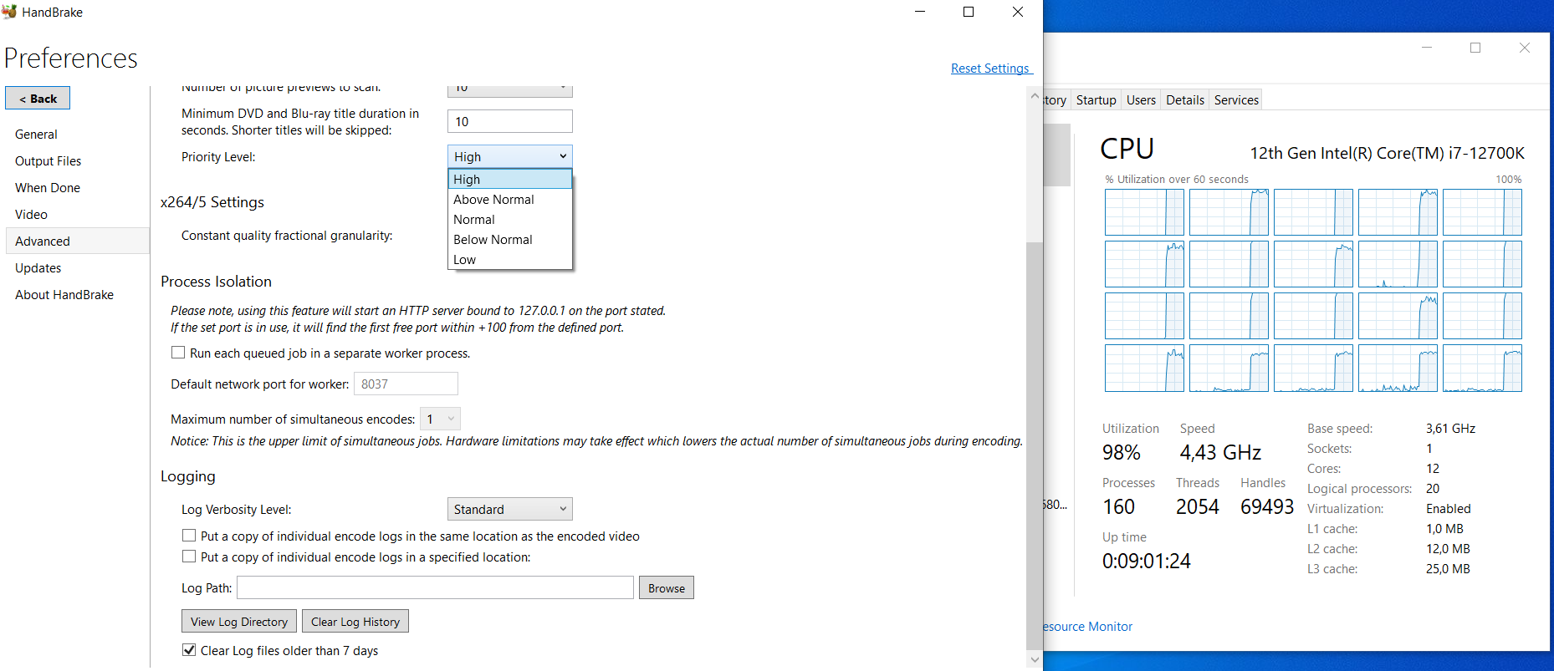
Task: Open the Output Files preferences section
Action: 49,161
